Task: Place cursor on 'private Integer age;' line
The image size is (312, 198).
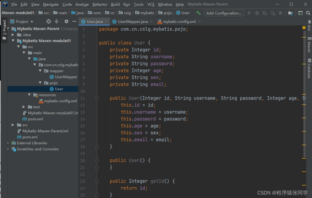Action: pos(137,70)
